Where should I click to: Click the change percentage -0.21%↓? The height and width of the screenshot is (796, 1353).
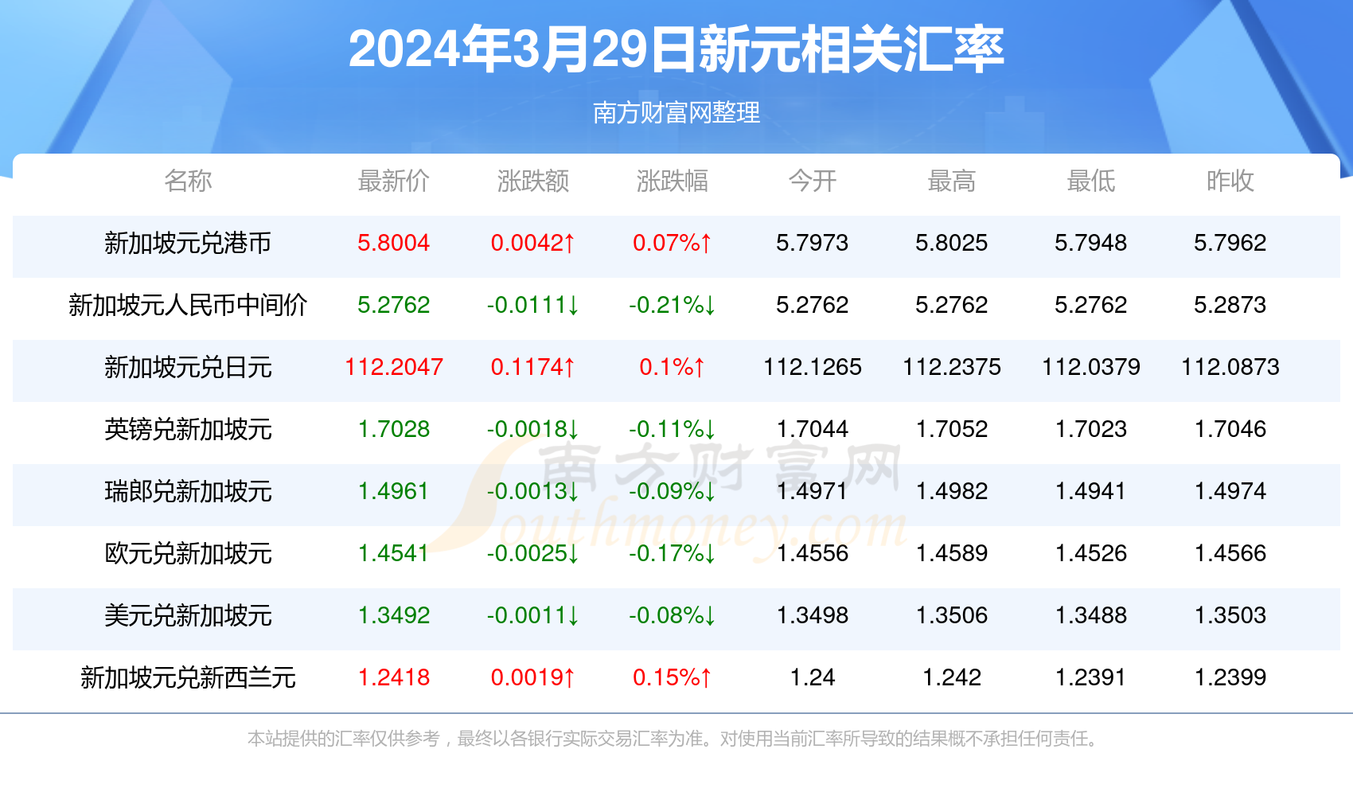pyautogui.click(x=673, y=305)
